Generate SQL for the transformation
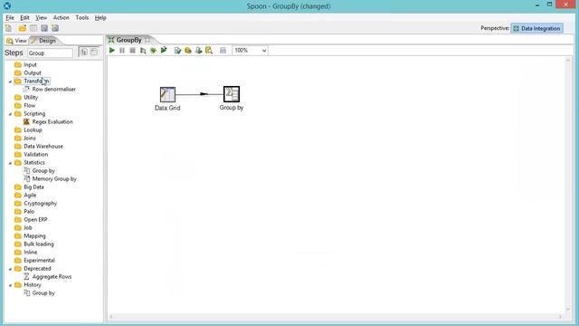This screenshot has width=579, height=326. [x=198, y=51]
